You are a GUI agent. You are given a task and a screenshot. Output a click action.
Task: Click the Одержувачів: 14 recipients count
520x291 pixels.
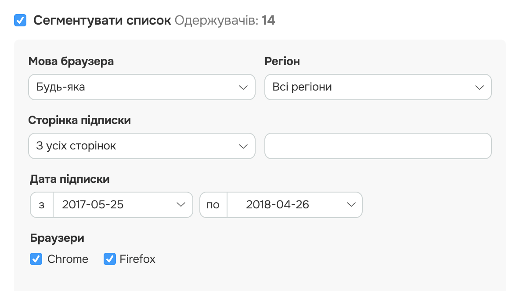(x=225, y=21)
